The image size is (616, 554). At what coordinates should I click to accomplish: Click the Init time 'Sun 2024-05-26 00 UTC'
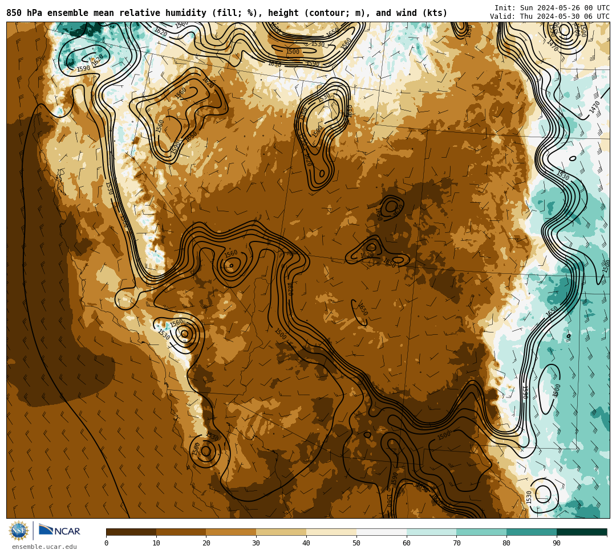[565, 8]
